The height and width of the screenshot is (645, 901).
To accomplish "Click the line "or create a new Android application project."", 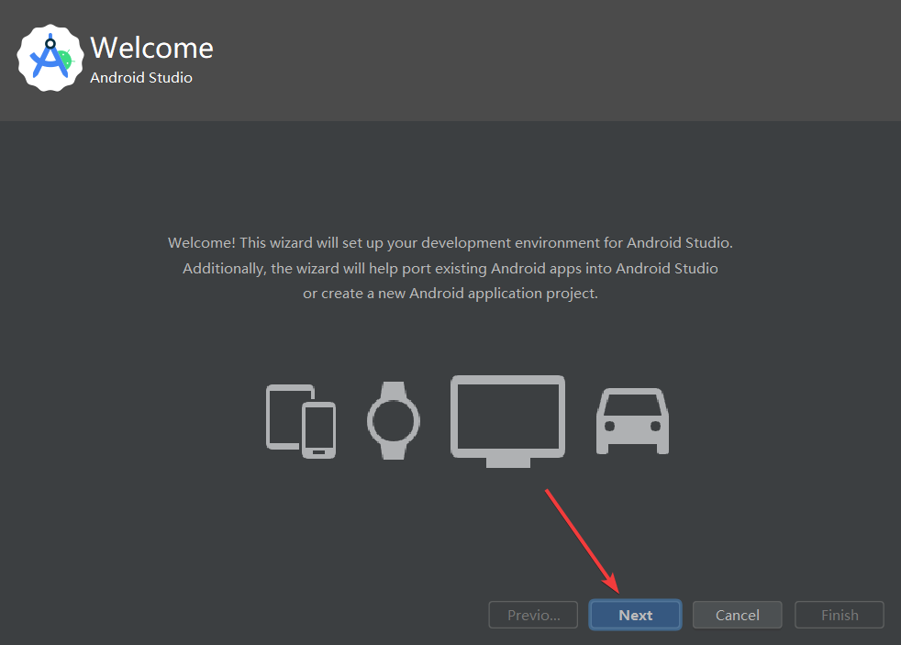I will point(450,294).
